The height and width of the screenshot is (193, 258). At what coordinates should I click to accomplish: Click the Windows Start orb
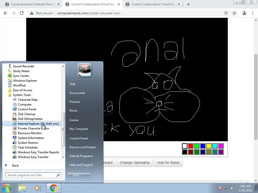click(x=7, y=188)
